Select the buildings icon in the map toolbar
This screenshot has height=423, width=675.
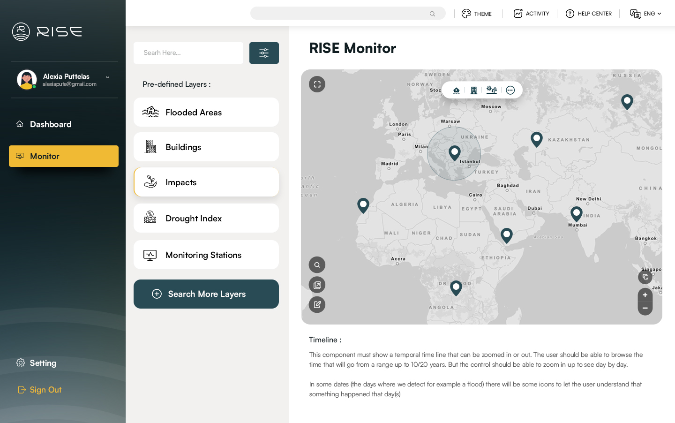click(474, 90)
